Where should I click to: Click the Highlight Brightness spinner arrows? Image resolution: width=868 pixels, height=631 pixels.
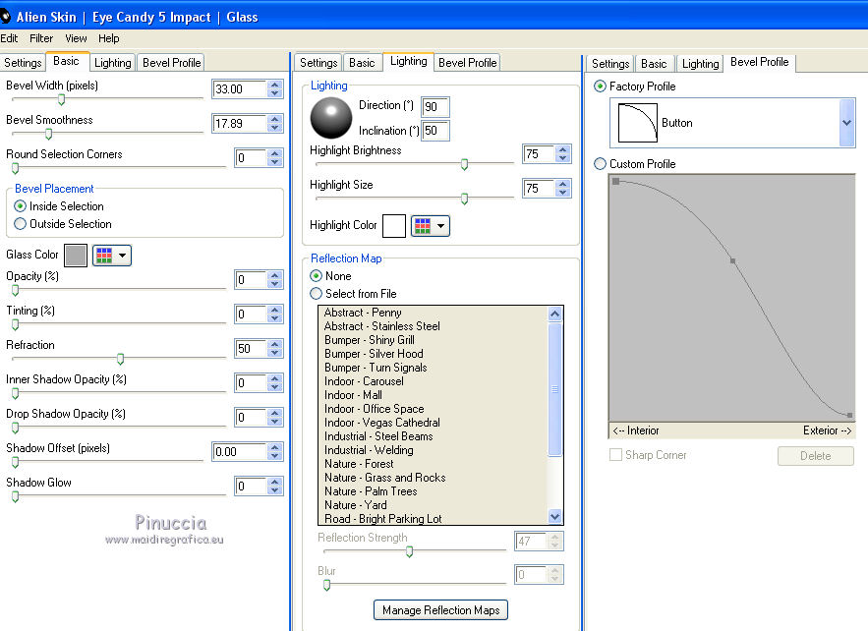pos(563,153)
